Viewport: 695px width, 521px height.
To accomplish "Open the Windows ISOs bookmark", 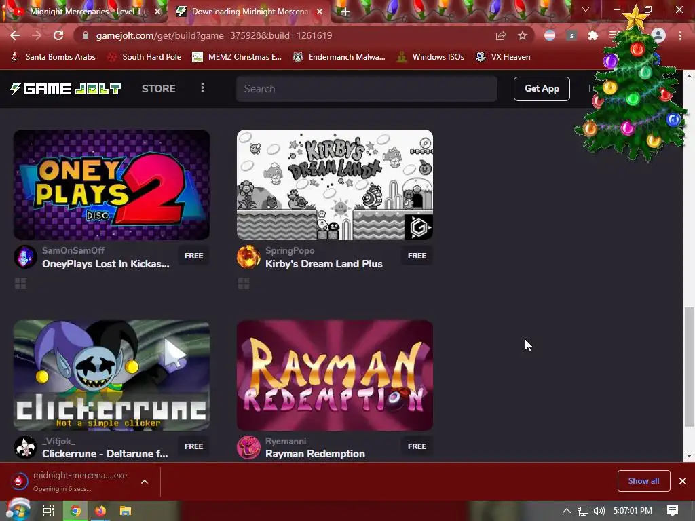I will tap(431, 57).
